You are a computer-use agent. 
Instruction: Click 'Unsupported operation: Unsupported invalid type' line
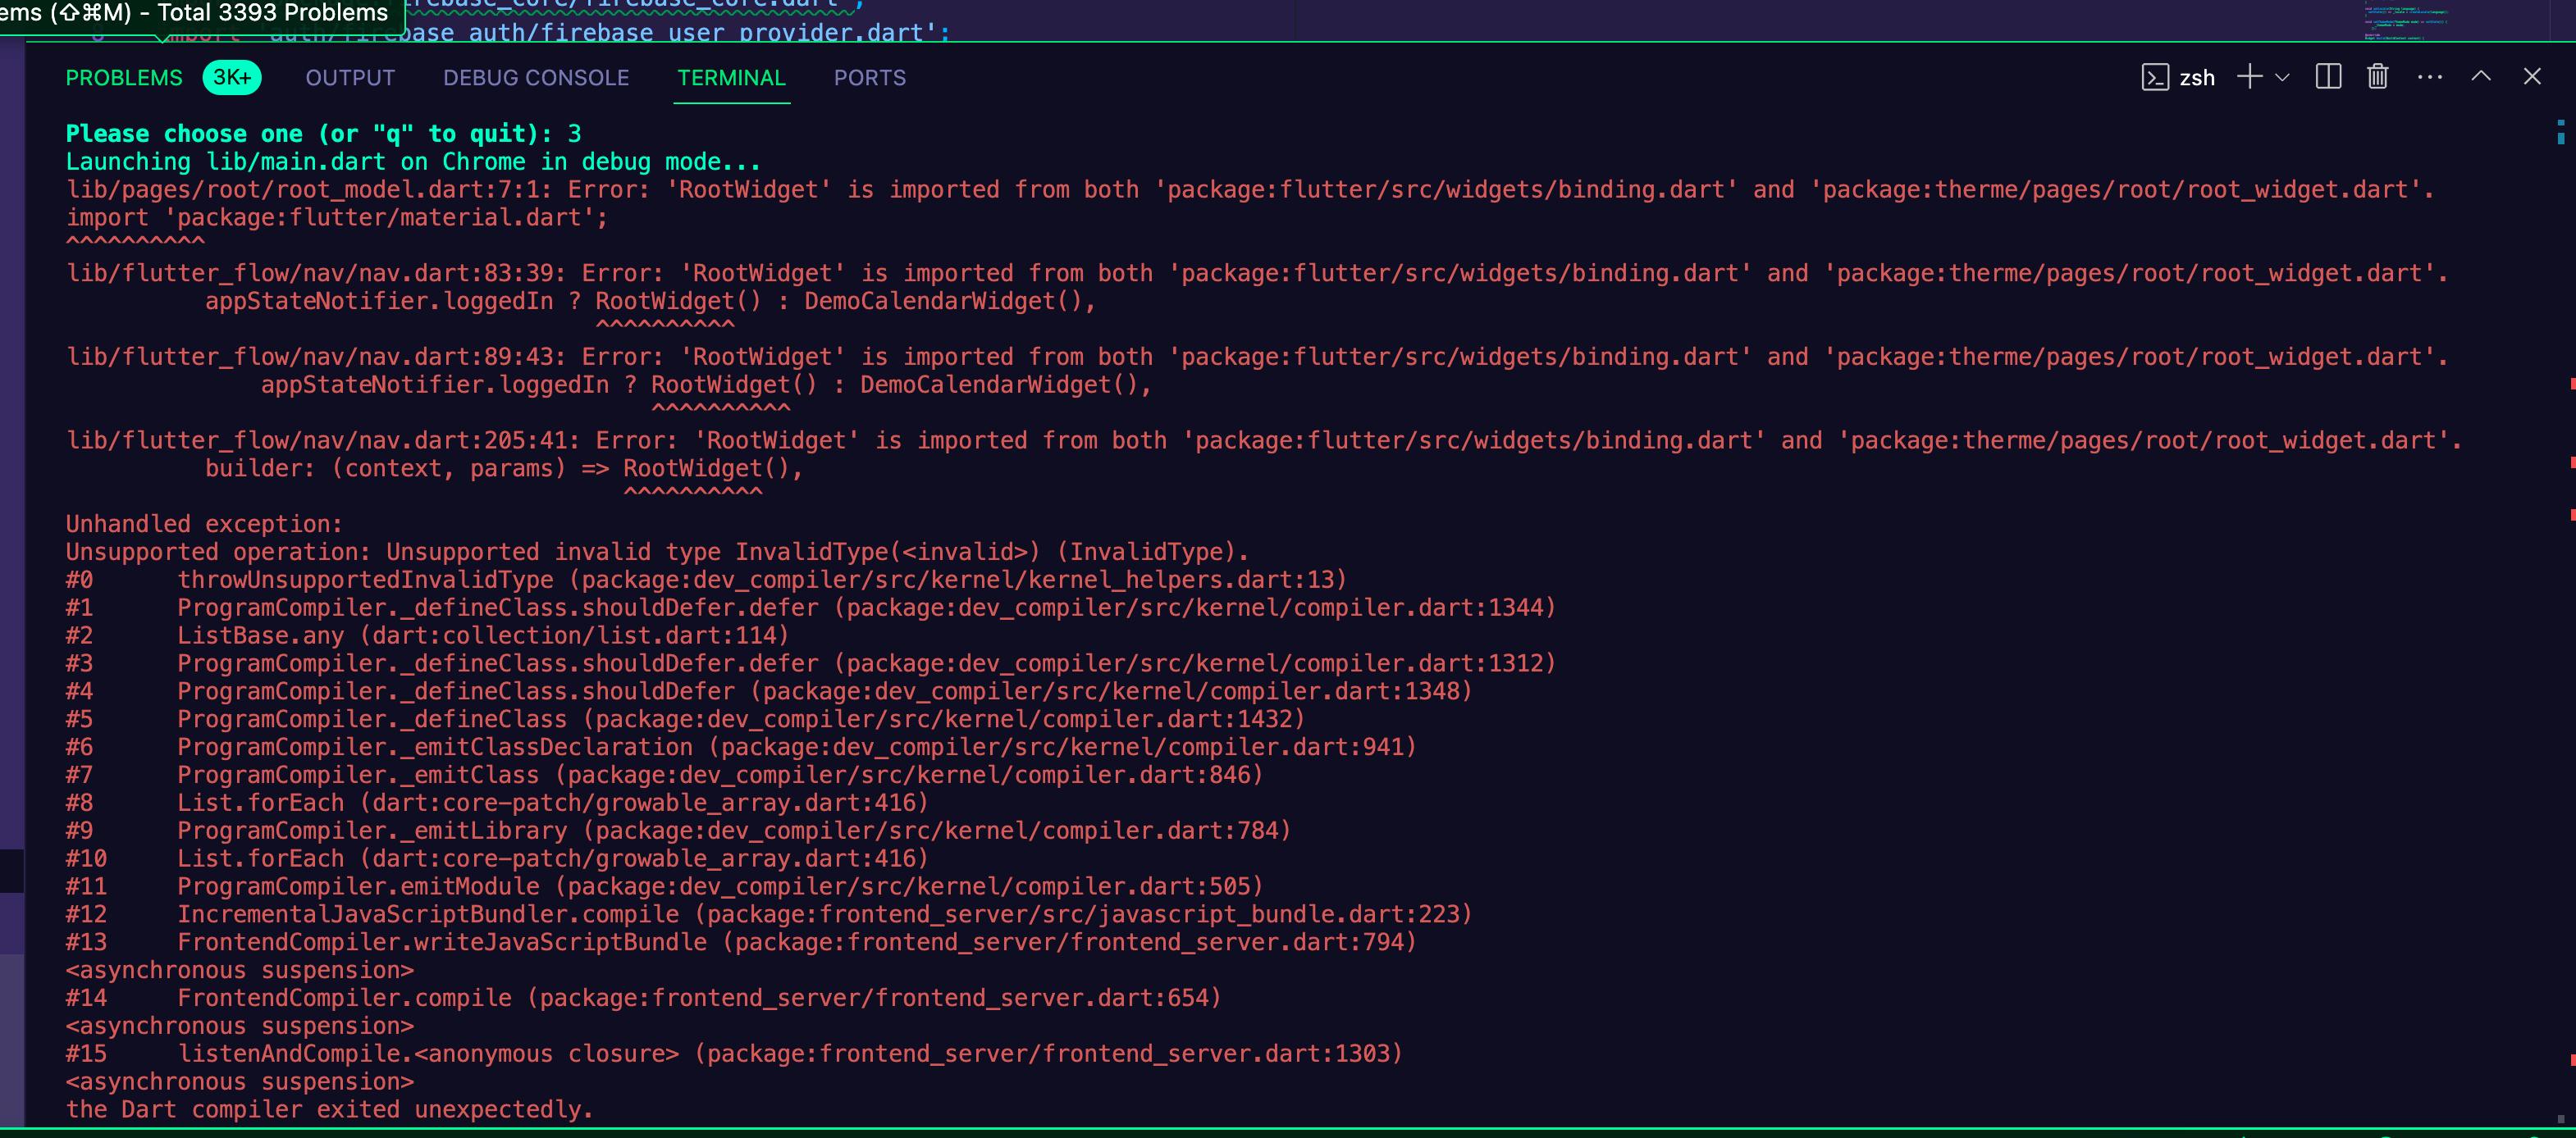coord(657,553)
